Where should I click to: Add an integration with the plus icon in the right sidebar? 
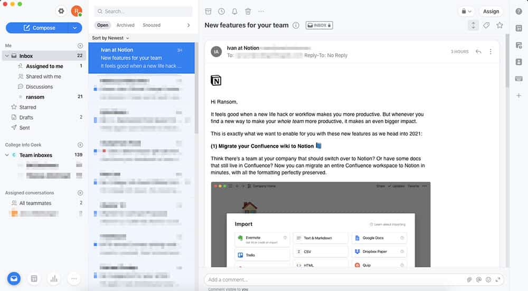518,96
